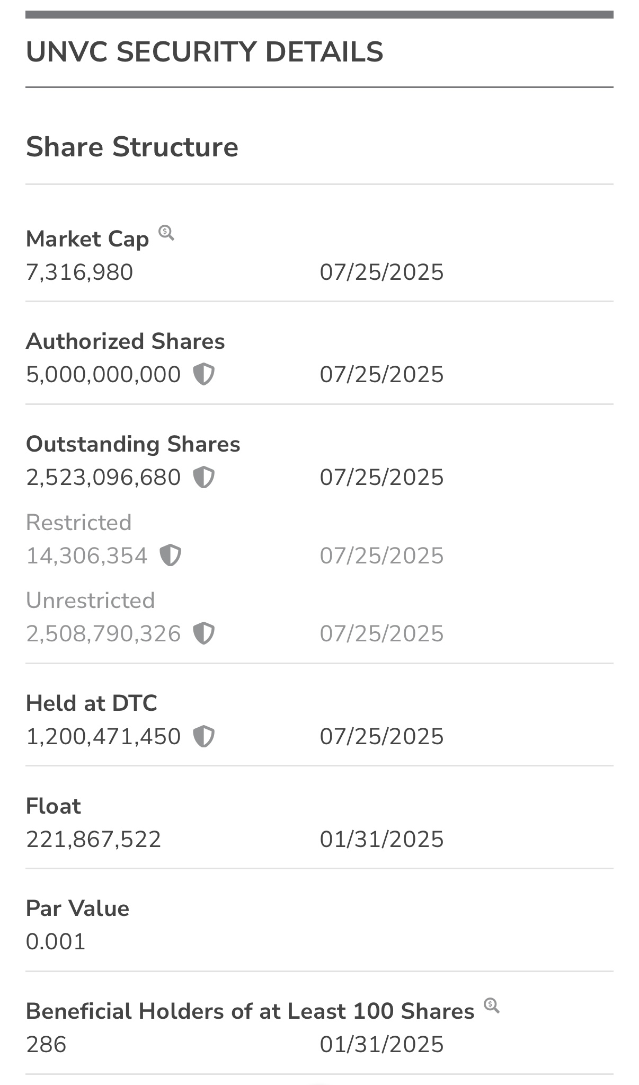Click the UNVC Security Details title
Image resolution: width=639 pixels, height=1085 pixels.
click(205, 52)
